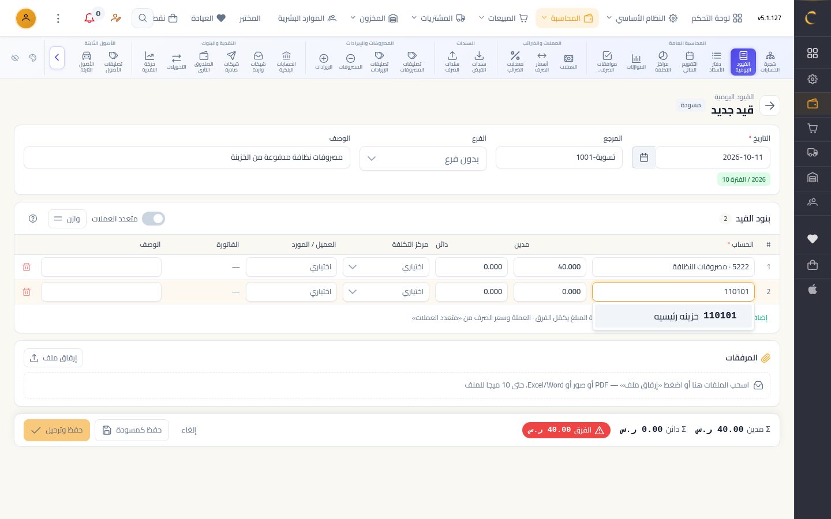
Task: Open the لوحة التحكم (dashboard) menu item
Action: [717, 18]
